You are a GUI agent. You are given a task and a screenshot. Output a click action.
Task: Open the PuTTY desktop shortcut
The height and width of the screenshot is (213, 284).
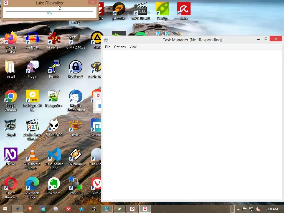pyautogui.click(x=54, y=69)
